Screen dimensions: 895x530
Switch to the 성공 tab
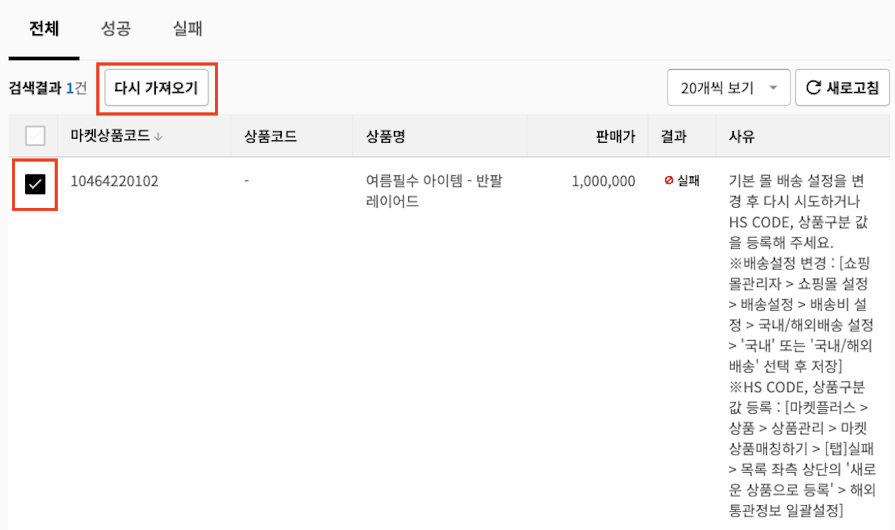tap(116, 29)
